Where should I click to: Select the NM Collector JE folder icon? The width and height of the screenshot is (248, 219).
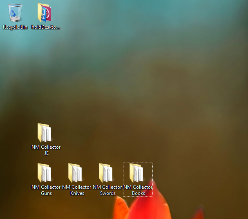click(45, 133)
